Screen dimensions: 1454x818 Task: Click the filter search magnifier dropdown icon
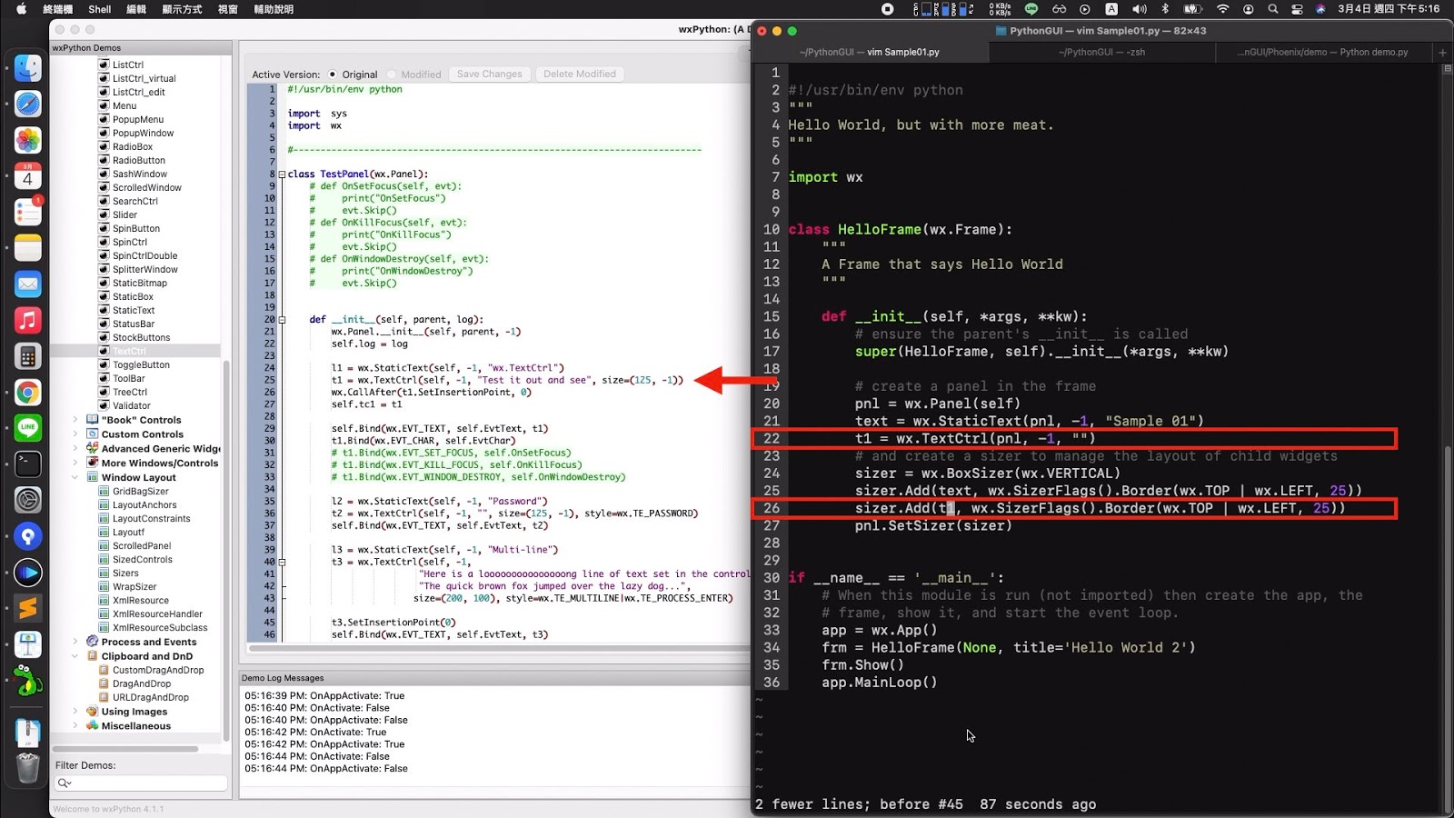click(65, 783)
